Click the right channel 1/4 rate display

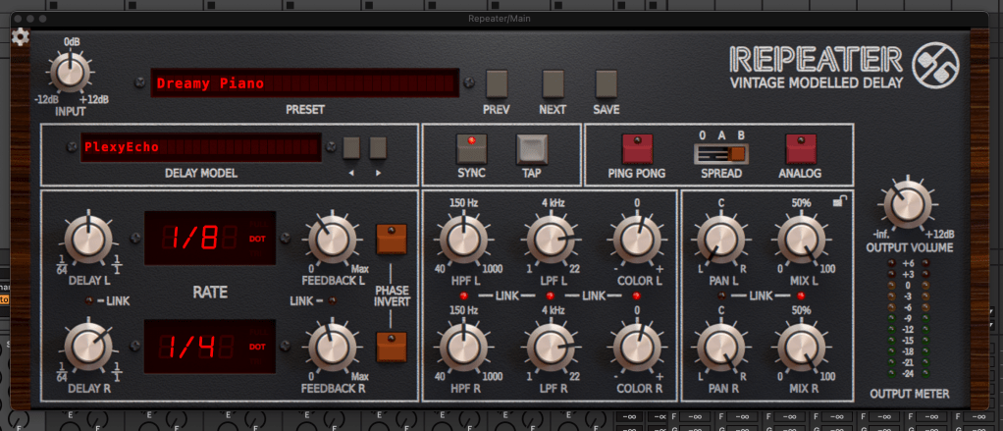coord(210,346)
